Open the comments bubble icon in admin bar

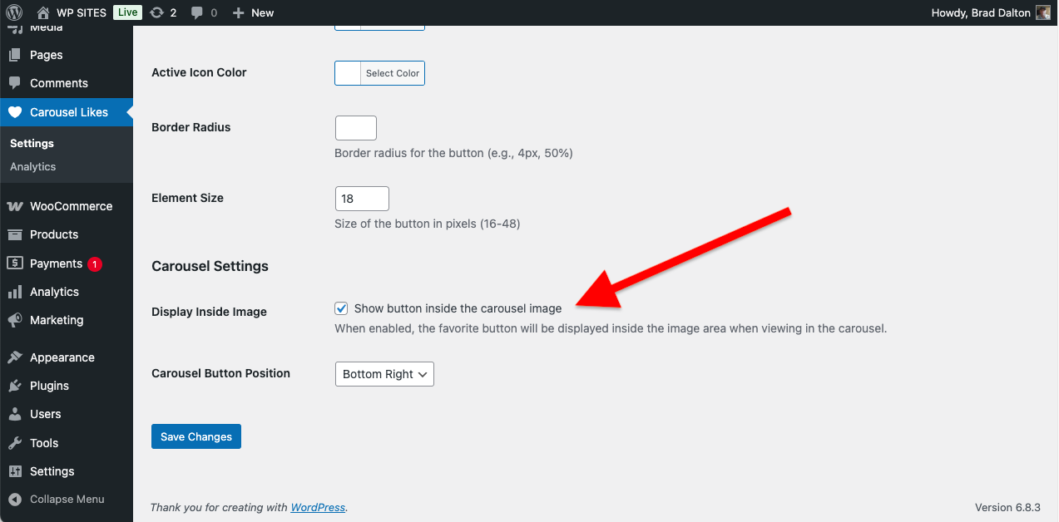(197, 12)
